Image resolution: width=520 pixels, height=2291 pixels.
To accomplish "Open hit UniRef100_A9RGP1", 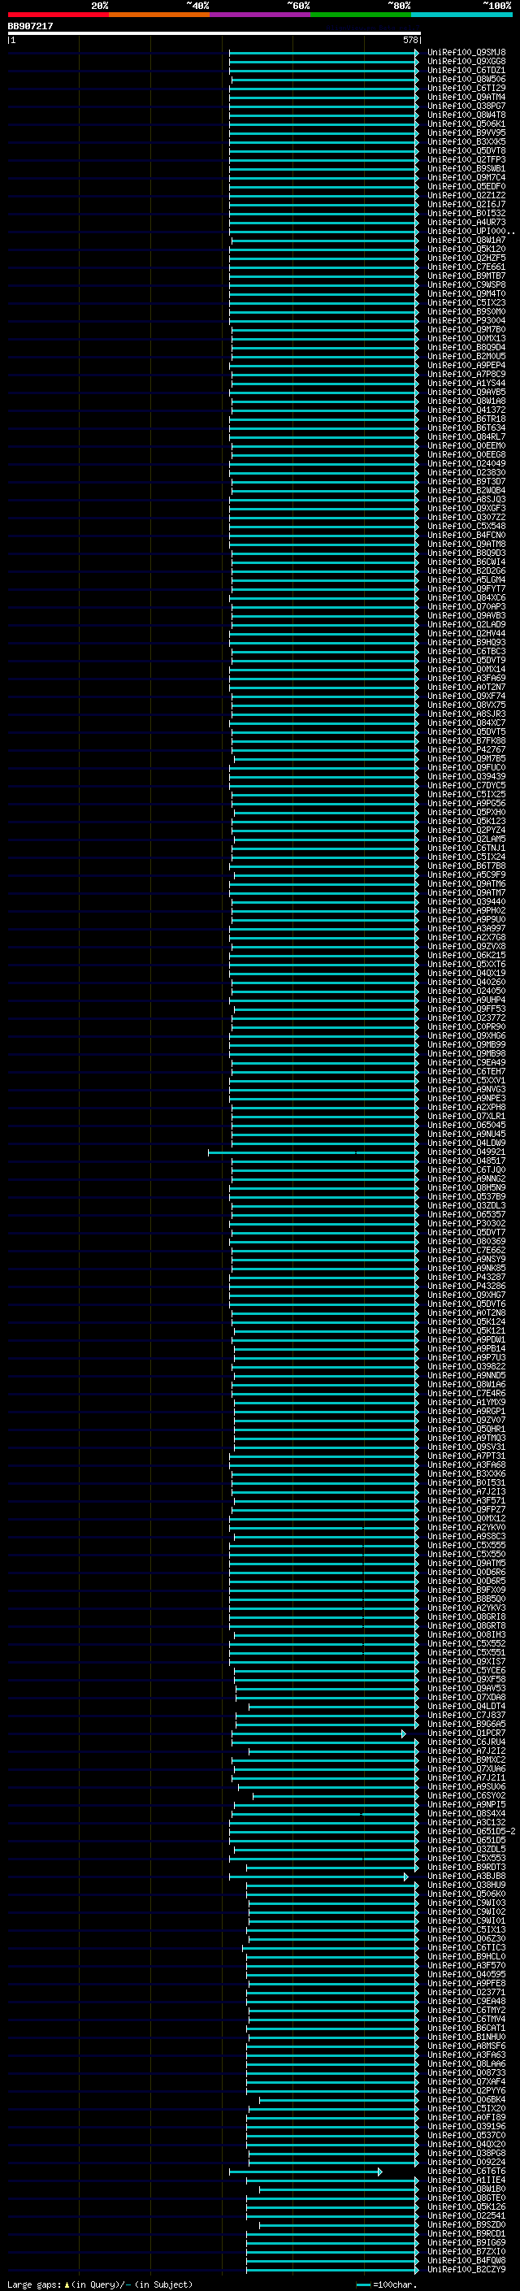I will (x=466, y=1412).
